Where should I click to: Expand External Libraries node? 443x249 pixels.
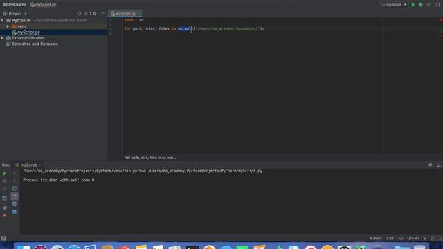click(3, 38)
